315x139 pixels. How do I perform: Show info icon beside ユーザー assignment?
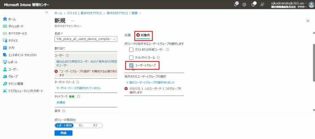67,55
